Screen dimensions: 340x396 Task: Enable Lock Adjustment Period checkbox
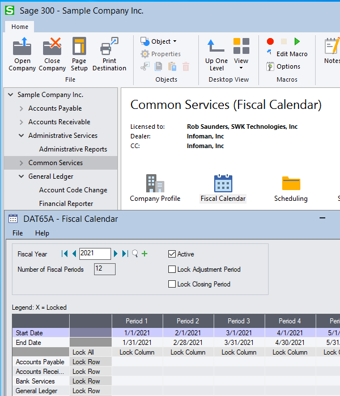[x=172, y=269]
